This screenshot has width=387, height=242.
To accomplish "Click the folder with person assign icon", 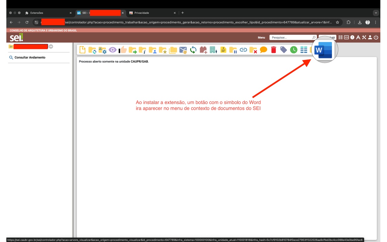I will point(153,50).
